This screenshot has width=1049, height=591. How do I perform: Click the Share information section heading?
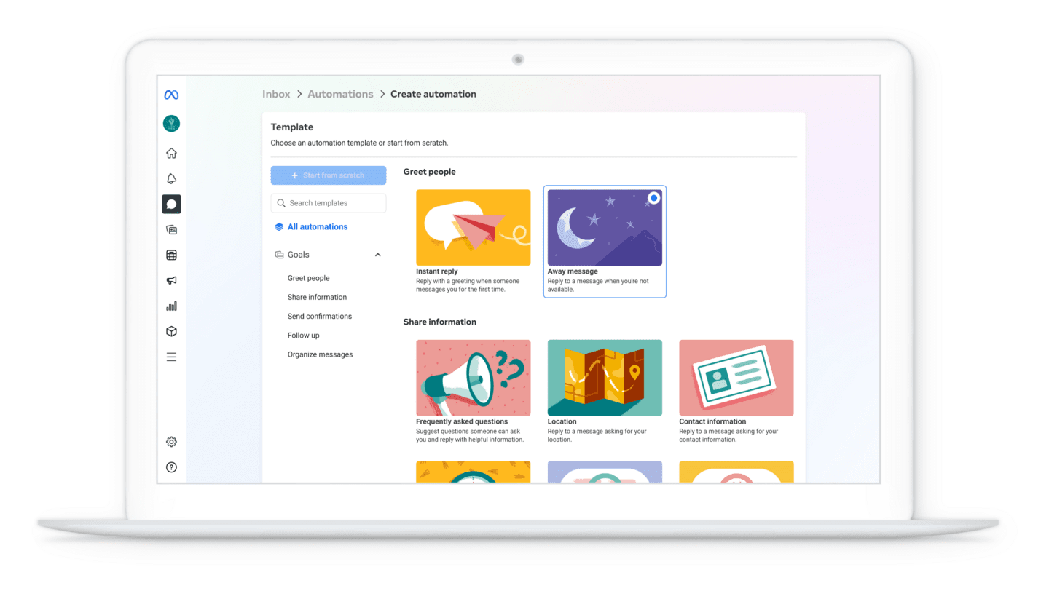440,322
